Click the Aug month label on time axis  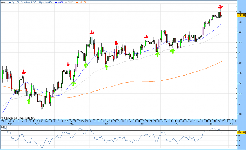coord(178,124)
